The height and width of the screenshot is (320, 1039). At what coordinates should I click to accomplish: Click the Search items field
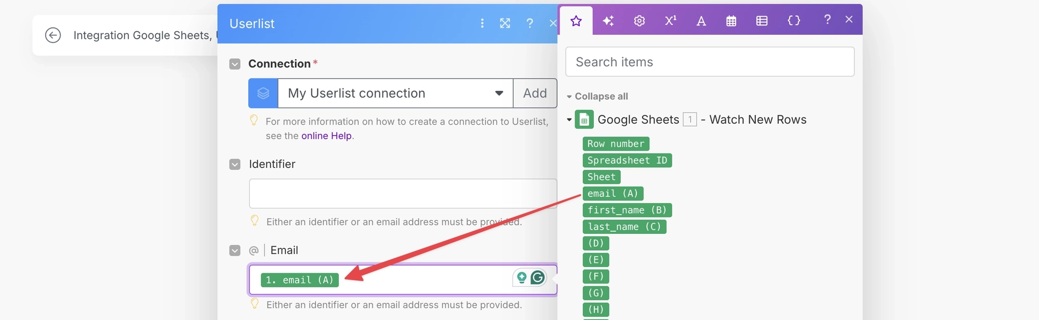pos(710,62)
